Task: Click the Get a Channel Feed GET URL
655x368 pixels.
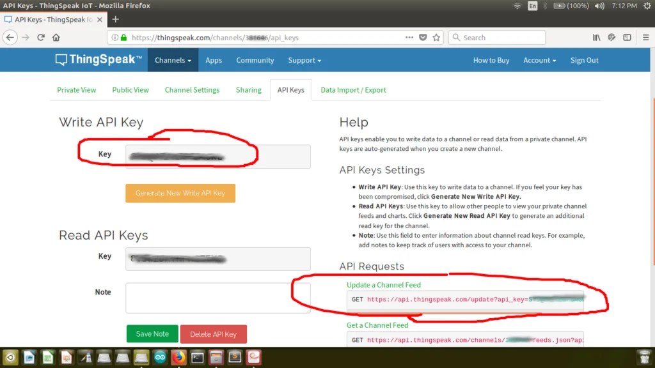Action: 465,340
